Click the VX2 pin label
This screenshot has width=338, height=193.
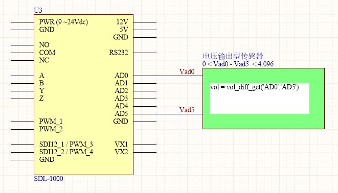coord(121,152)
